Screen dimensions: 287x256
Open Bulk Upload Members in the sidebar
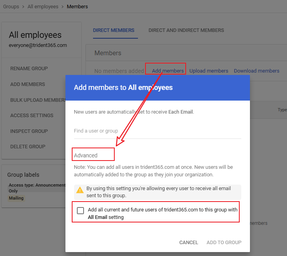click(38, 100)
